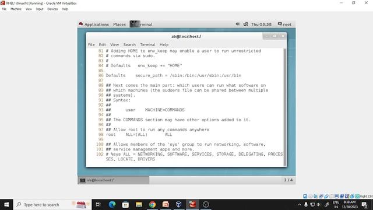Open Windows clock showing 12/28/2023
Image resolution: width=373 pixels, height=210 pixels.
[350, 205]
